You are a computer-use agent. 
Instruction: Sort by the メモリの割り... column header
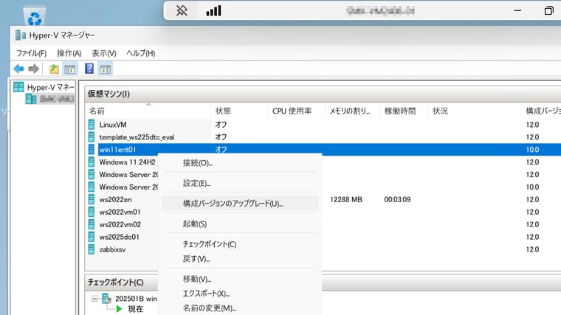click(x=353, y=111)
